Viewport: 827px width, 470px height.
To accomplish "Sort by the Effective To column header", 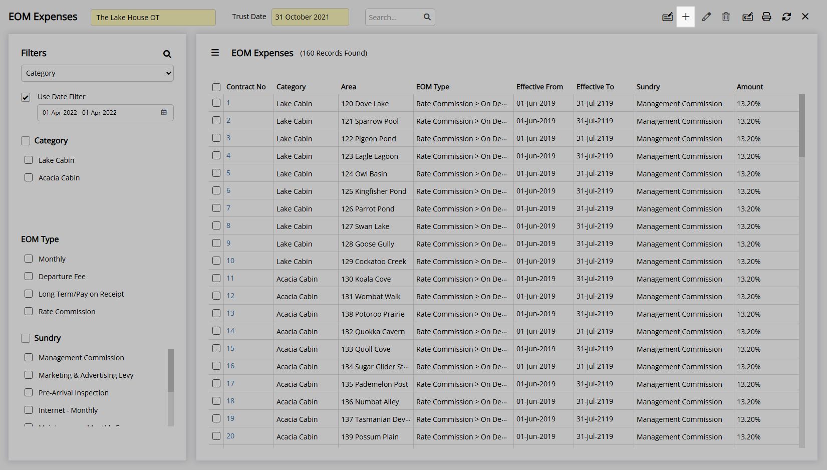I will (595, 87).
